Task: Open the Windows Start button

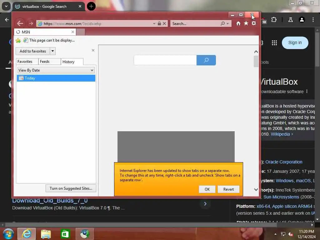Action: 8,234
